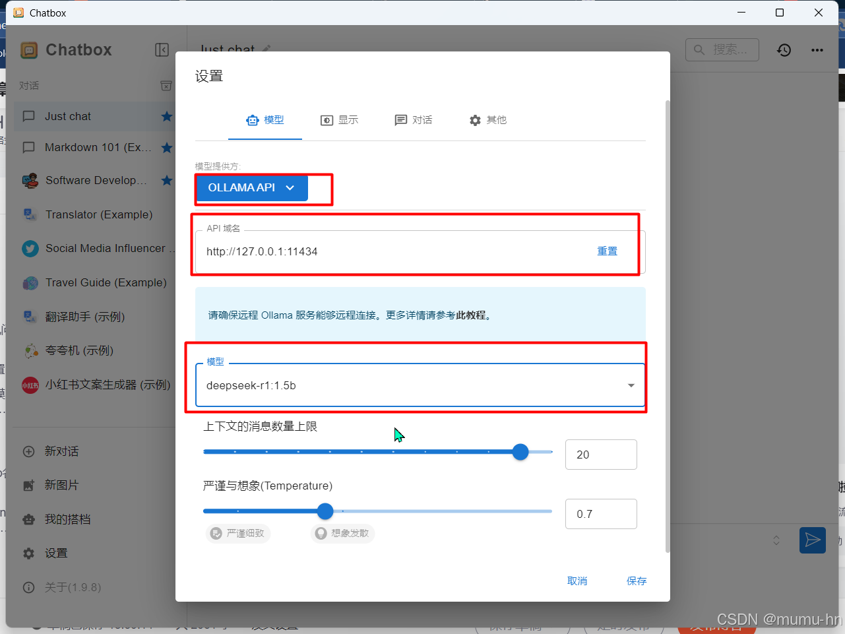
Task: Close the Chatbox window
Action: tap(819, 13)
